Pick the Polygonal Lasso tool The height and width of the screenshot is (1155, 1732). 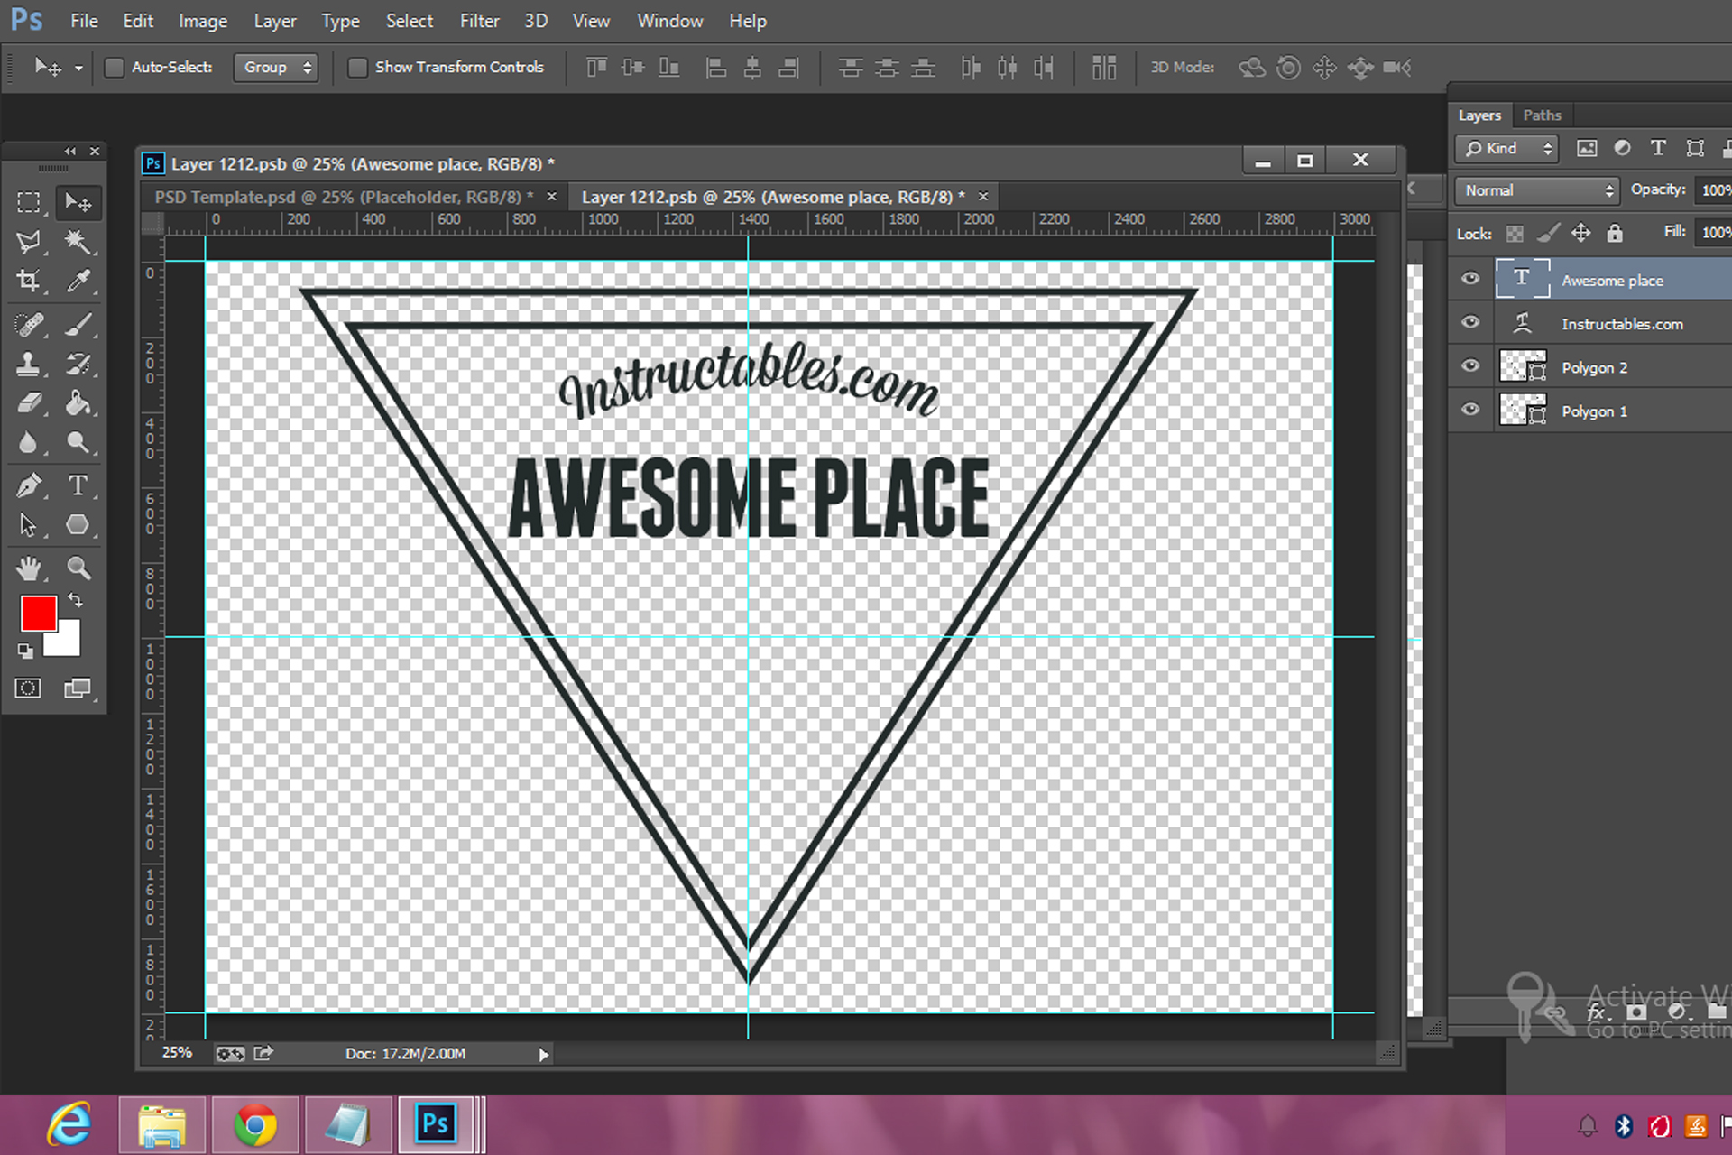(x=29, y=242)
